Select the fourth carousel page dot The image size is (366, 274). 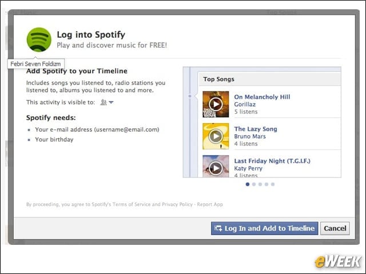tap(266, 184)
